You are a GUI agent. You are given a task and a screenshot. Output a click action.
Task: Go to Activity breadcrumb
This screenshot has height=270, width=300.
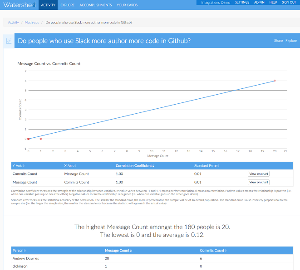[14, 22]
